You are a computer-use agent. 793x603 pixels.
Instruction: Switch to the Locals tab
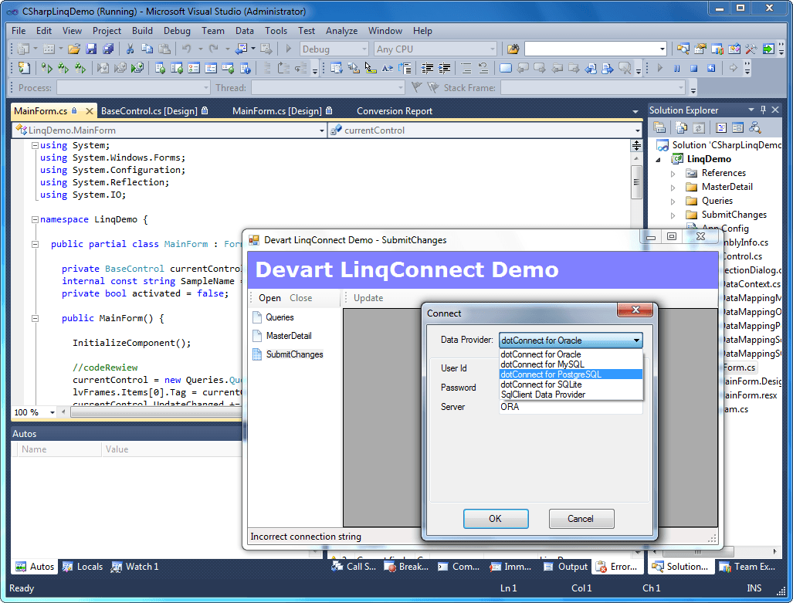83,567
